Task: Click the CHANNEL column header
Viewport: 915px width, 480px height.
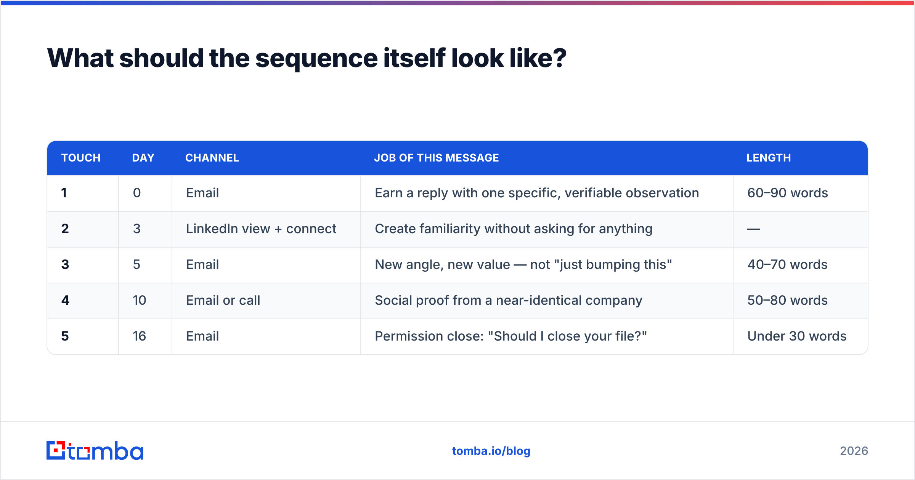Action: (212, 158)
